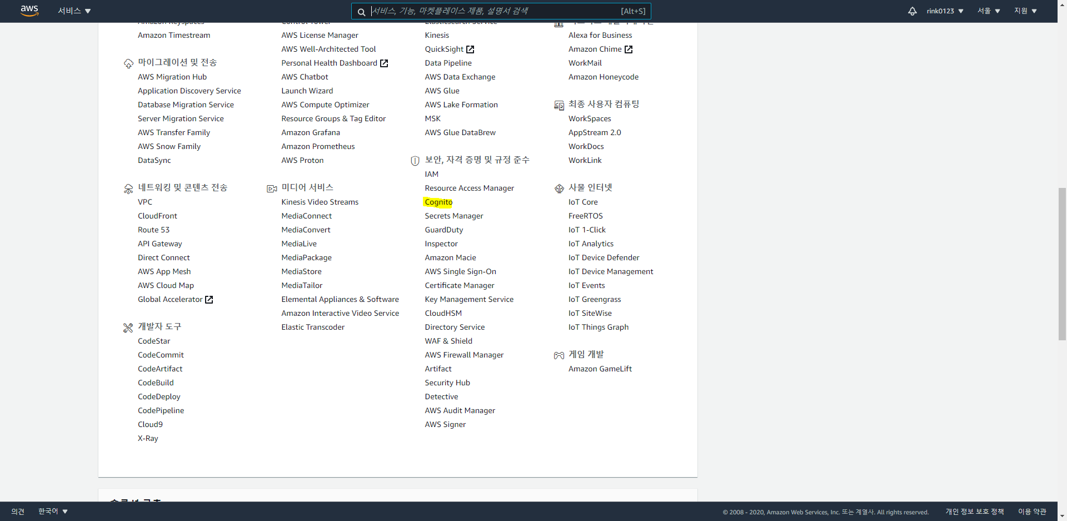Click the 의견 feedback button in footer
1067x521 pixels.
[x=18, y=512]
